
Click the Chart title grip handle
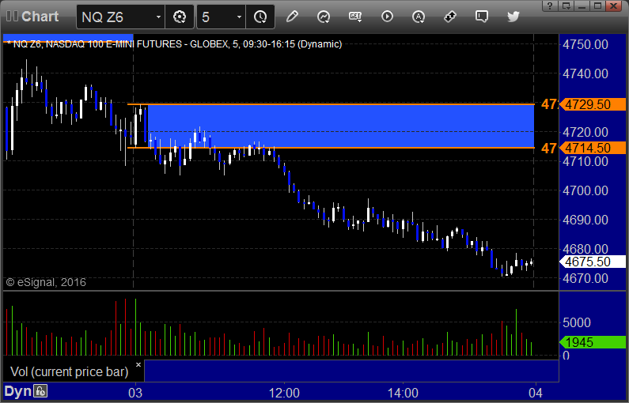pyautogui.click(x=12, y=17)
